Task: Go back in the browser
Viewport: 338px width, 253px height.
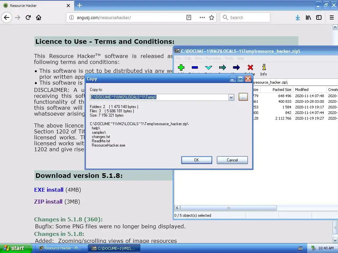Action: coord(7,17)
